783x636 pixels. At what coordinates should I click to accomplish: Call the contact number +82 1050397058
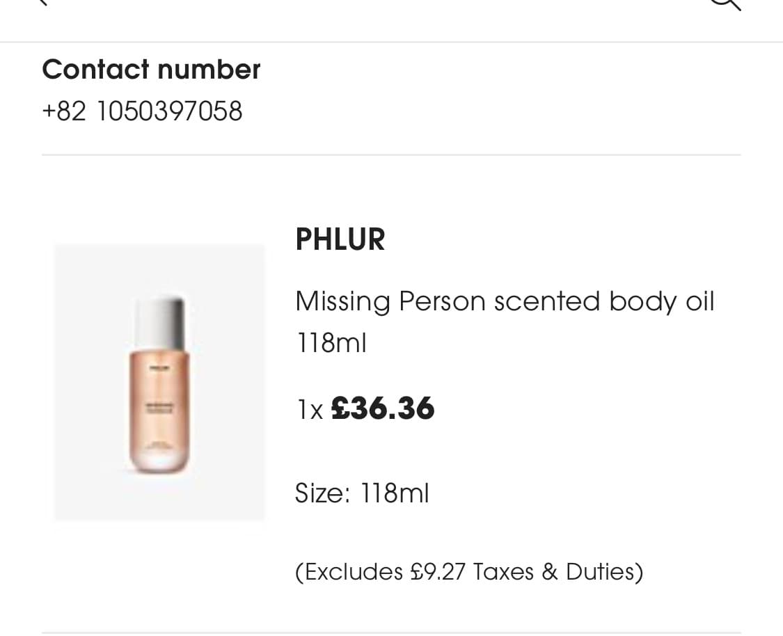tap(142, 111)
